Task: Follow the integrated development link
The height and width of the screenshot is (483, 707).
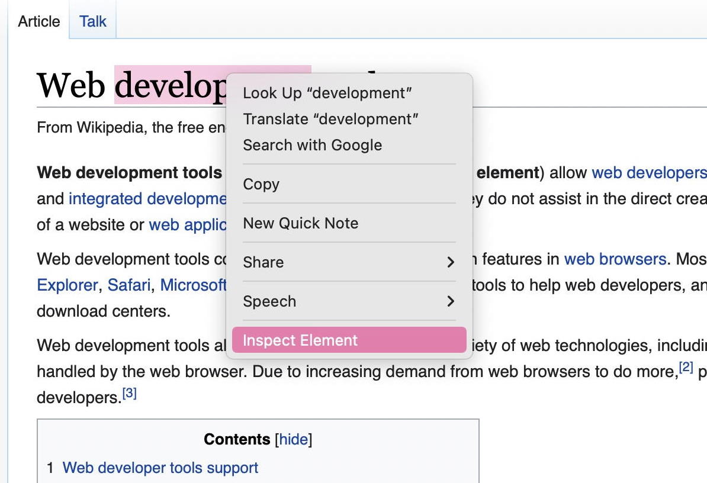Action: pos(147,199)
